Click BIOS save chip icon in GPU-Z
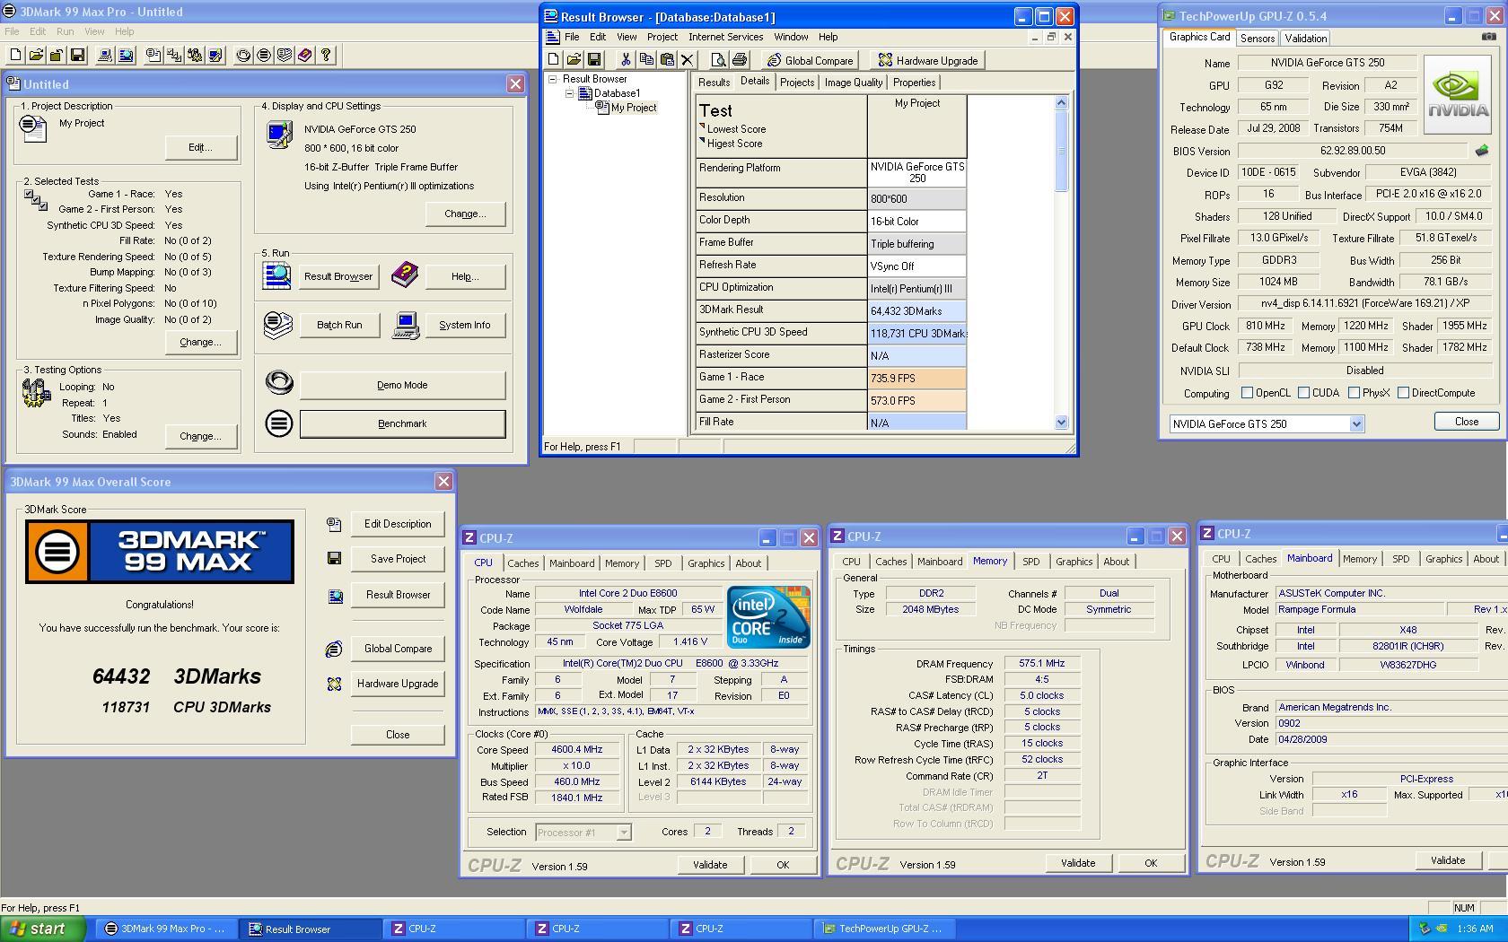This screenshot has width=1508, height=942. point(1482,151)
